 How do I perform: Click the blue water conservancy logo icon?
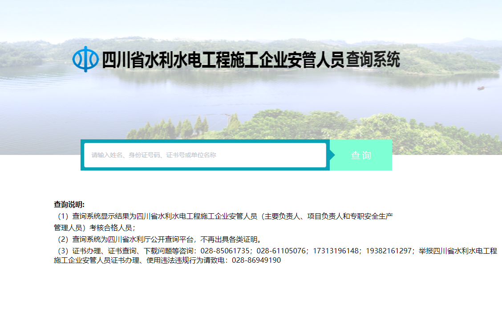(x=85, y=59)
